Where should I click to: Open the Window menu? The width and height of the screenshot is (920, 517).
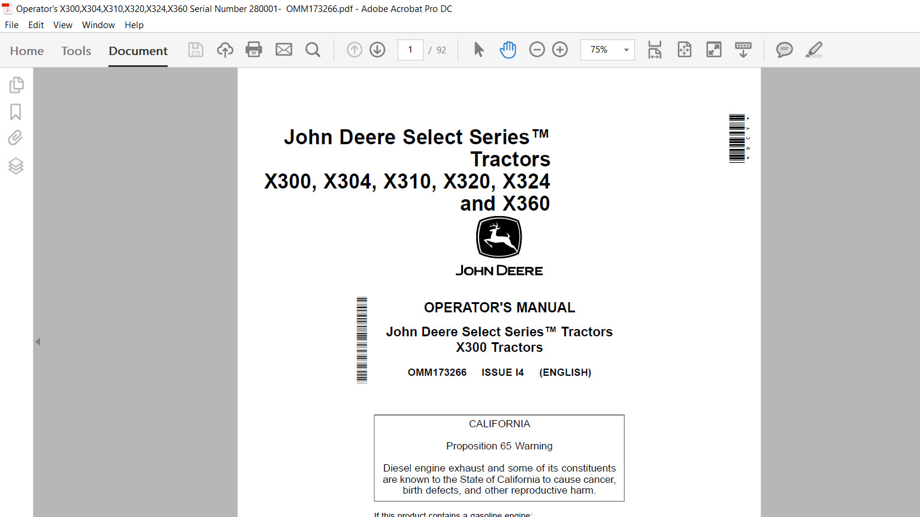[x=98, y=25]
